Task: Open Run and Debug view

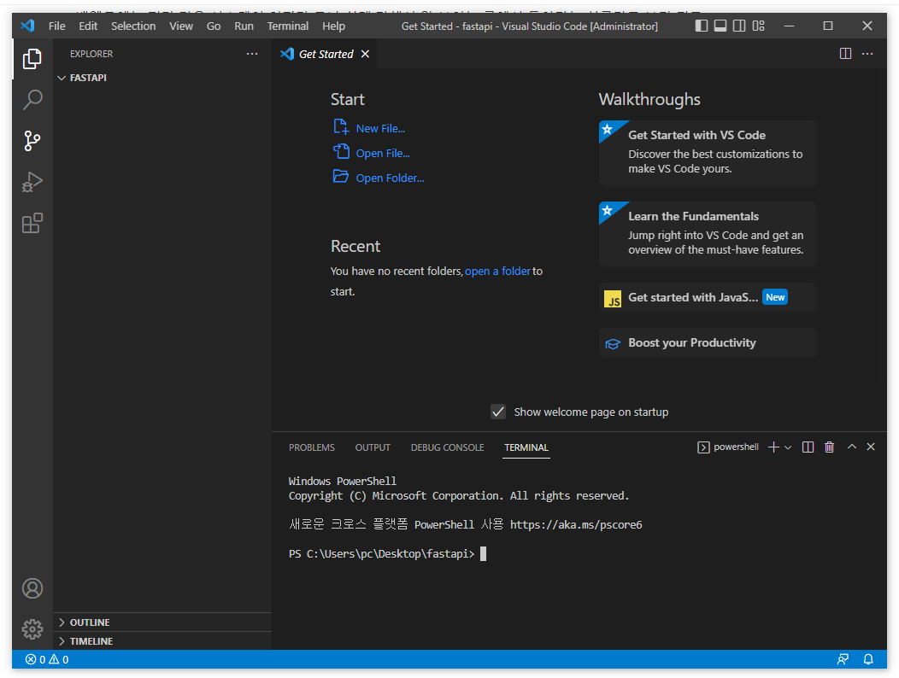Action: point(32,182)
